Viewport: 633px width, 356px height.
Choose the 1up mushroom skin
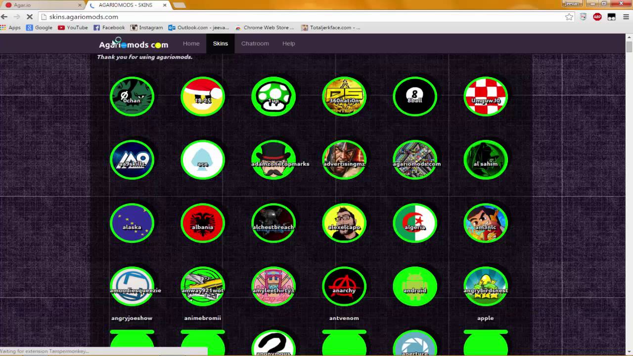tap(273, 96)
